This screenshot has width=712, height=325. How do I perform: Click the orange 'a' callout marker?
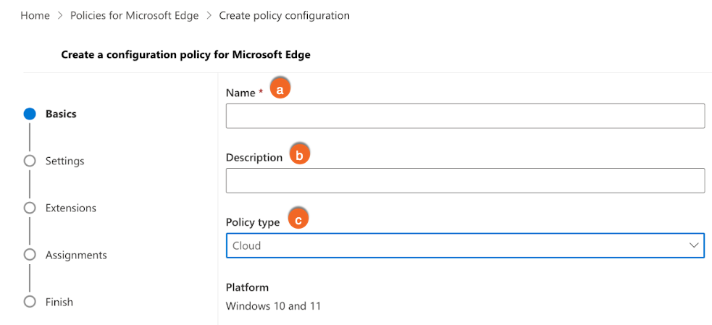click(x=280, y=88)
